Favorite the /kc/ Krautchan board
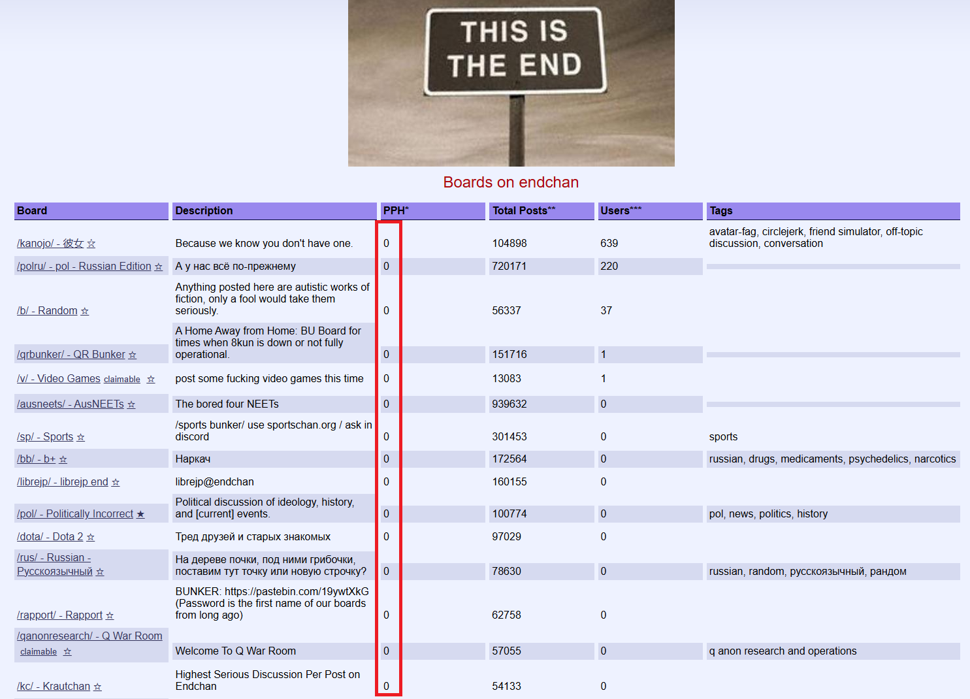The image size is (970, 699). [x=97, y=687]
